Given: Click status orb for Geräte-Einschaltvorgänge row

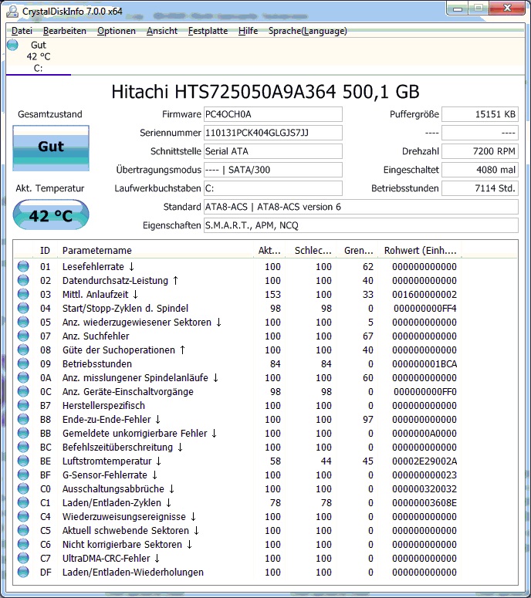Looking at the screenshot, I should (x=23, y=391).
